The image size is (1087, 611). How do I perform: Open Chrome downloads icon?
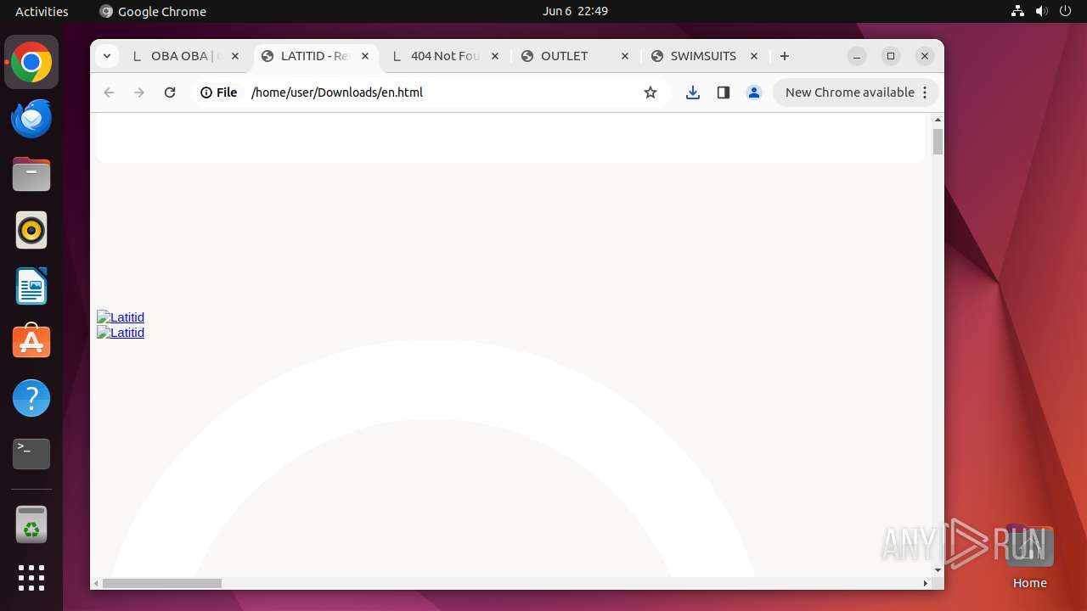coord(693,92)
